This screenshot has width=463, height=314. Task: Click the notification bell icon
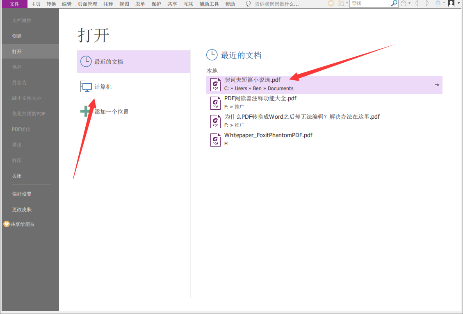438,3
